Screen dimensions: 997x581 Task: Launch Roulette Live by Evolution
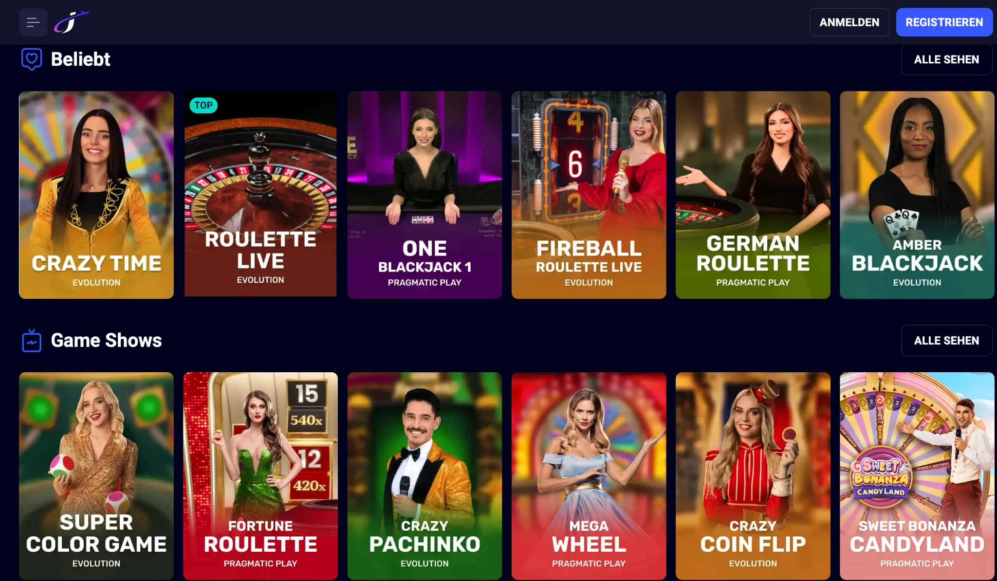[x=260, y=194]
